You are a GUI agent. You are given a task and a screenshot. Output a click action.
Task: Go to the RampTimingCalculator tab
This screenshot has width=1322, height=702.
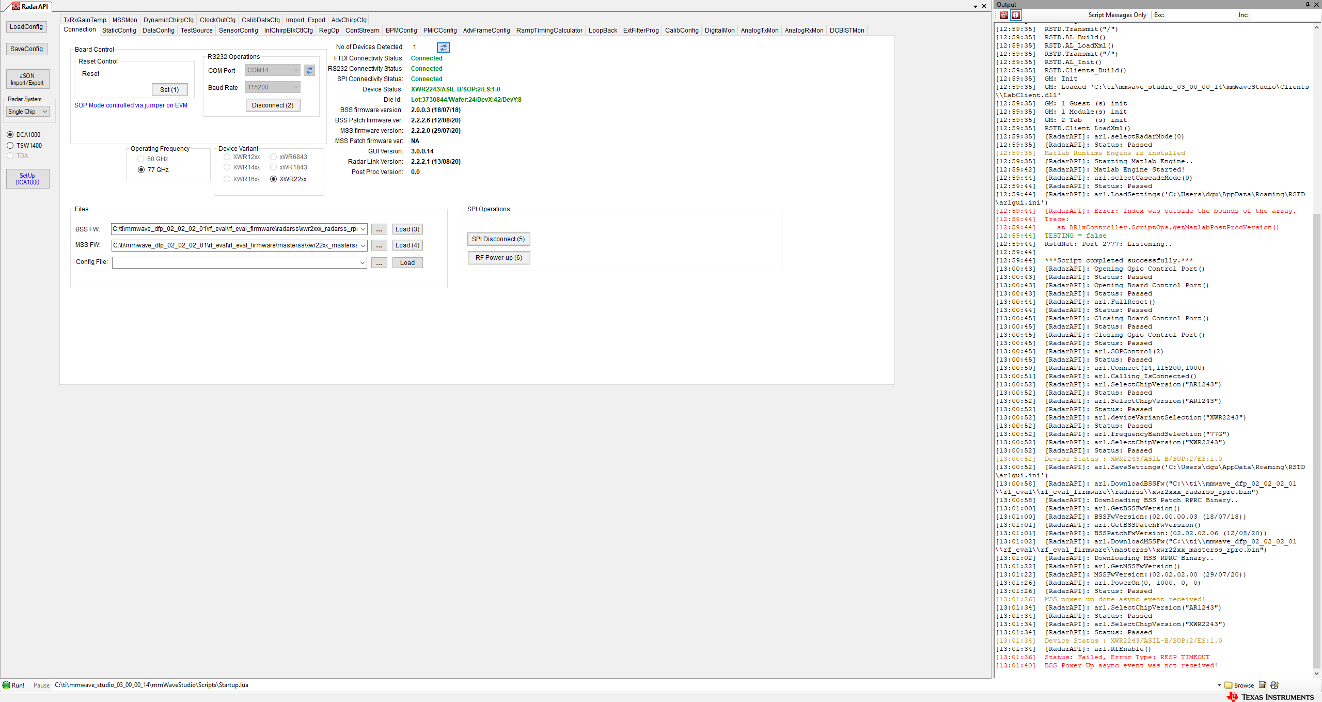[x=549, y=30]
